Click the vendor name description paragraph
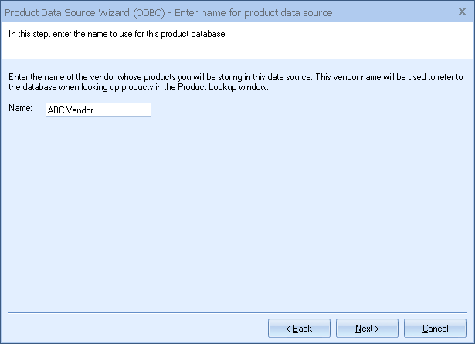 pos(234,81)
